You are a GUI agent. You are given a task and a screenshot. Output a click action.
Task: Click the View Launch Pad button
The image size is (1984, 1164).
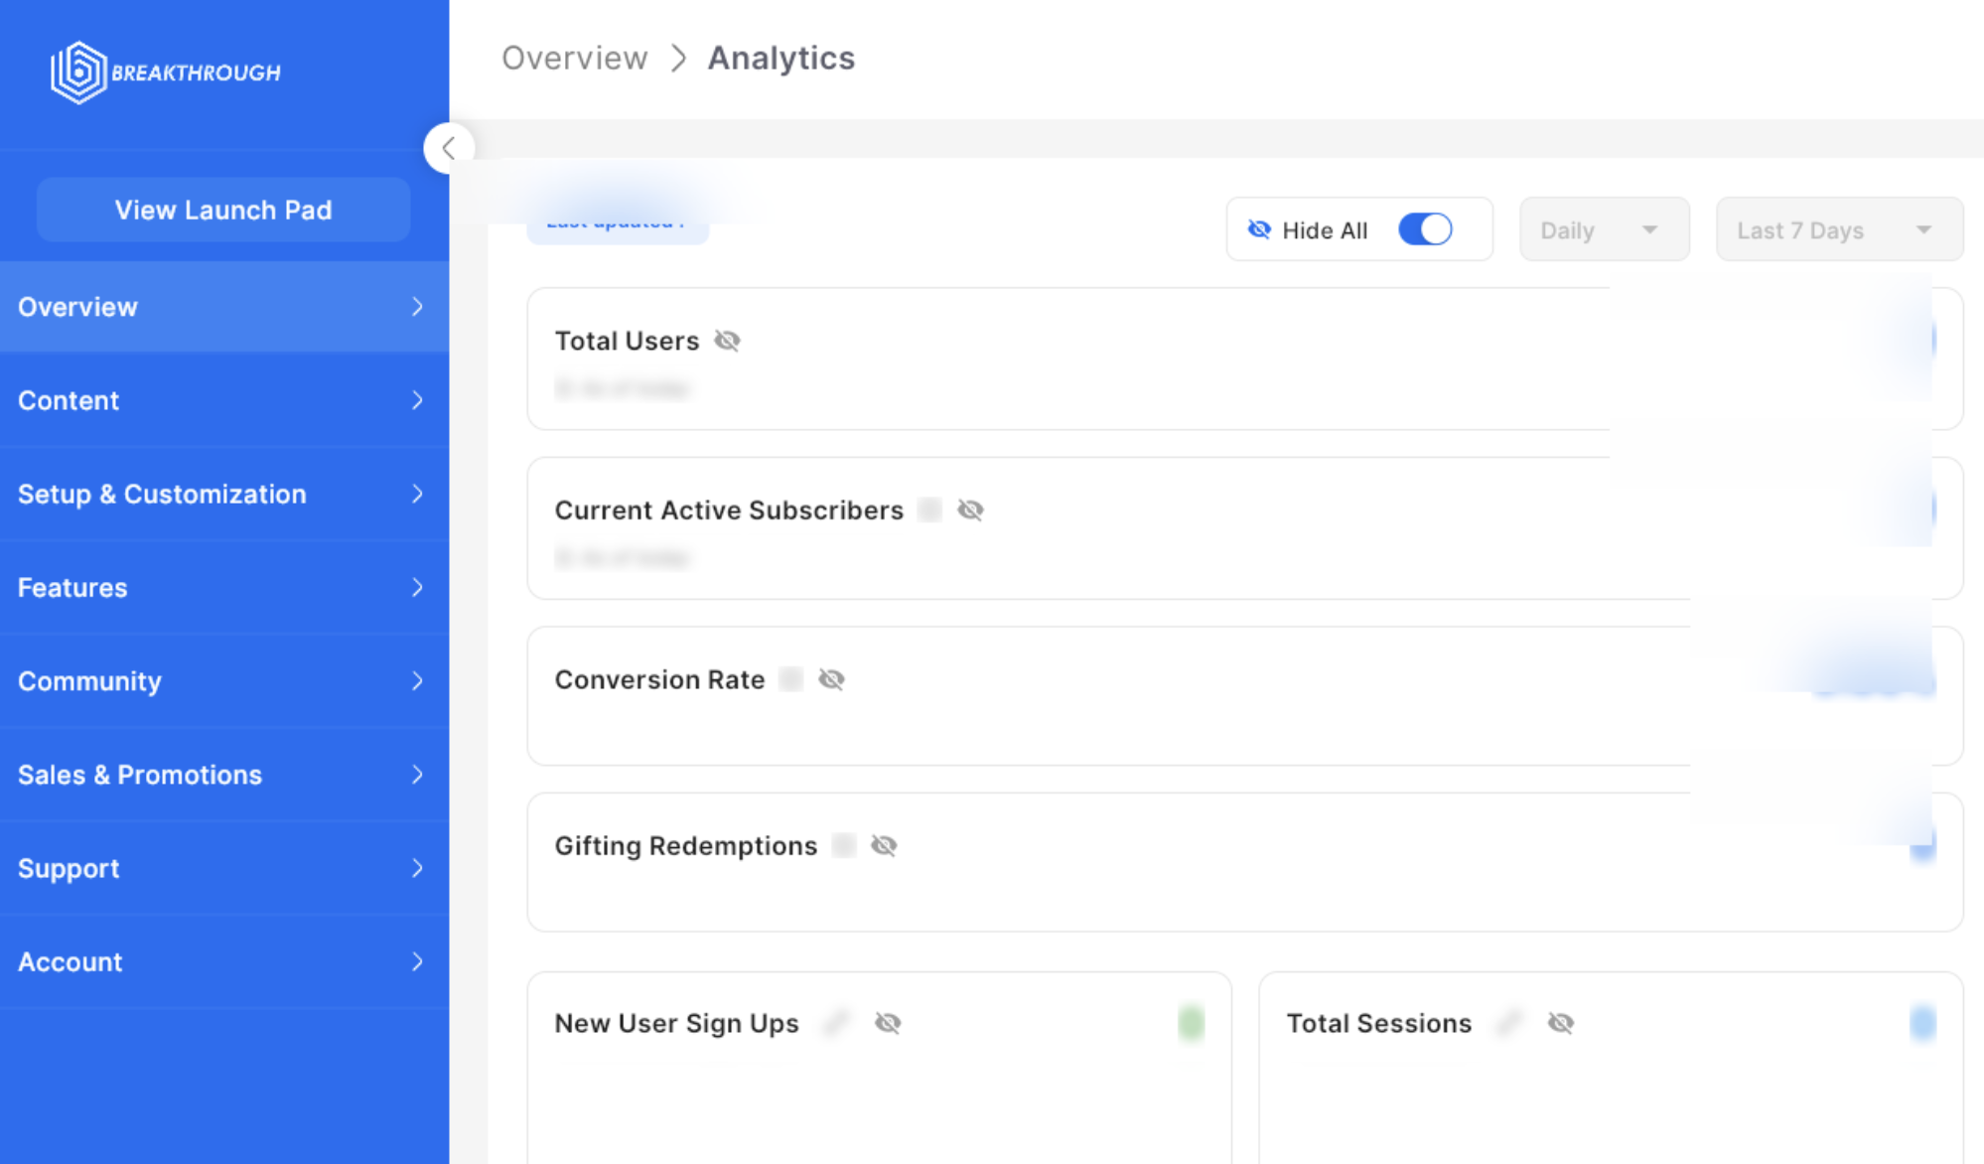pos(223,210)
